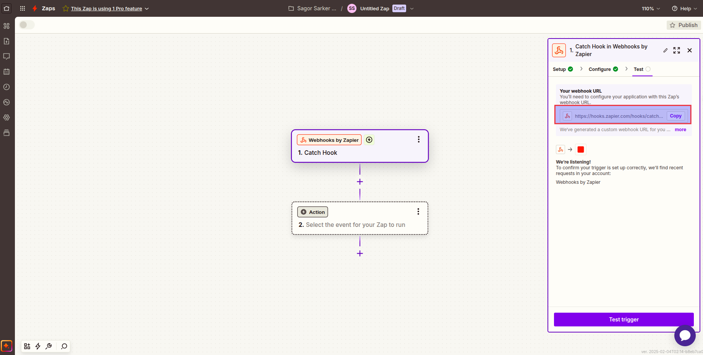Click the search magnifier in bottom toolbar
The width and height of the screenshot is (703, 355).
pyautogui.click(x=64, y=346)
